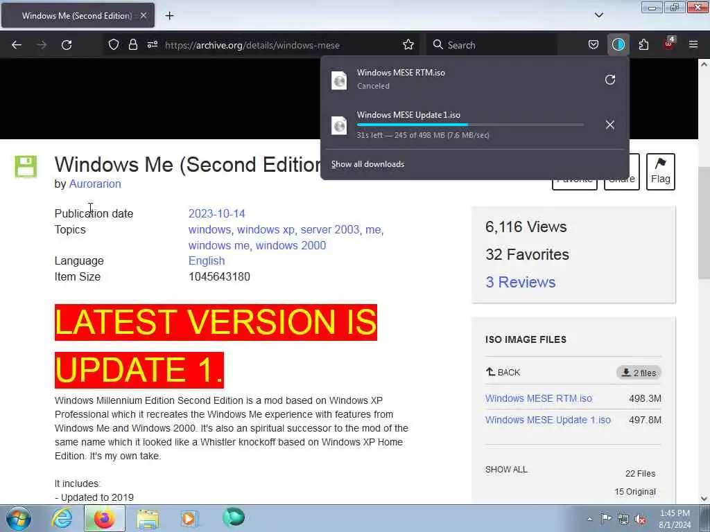Jump to 3 Reviews
This screenshot has height=532, width=710.
[520, 283]
